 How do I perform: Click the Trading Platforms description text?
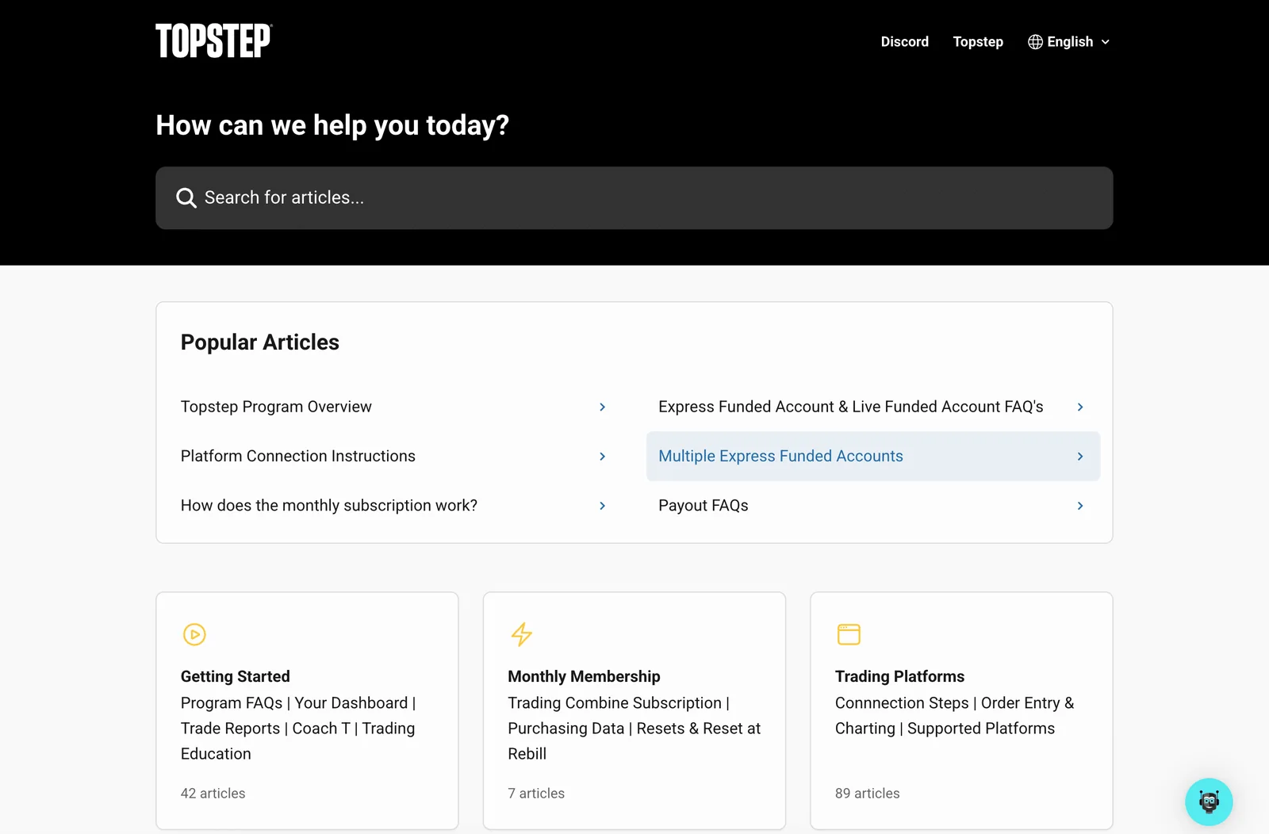click(x=955, y=716)
